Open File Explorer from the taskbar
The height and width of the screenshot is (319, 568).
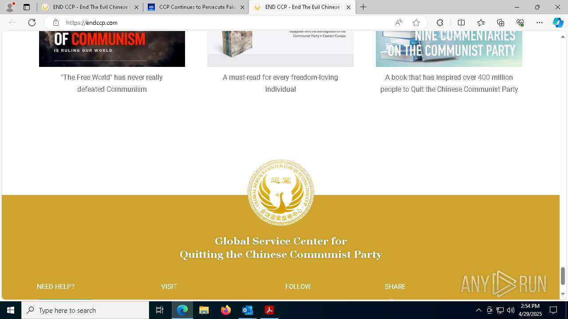204,310
